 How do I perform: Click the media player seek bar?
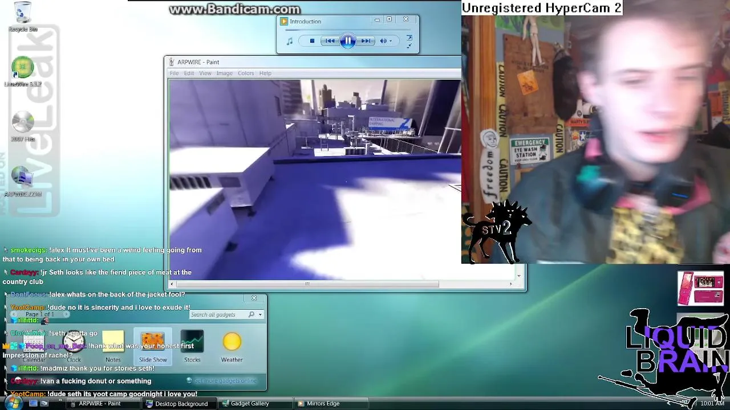pyautogui.click(x=348, y=31)
